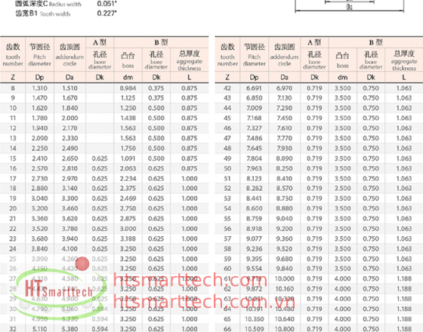This screenshot has height=332, width=423.
Task: Click the right table boss dm header
Action: 342,60
